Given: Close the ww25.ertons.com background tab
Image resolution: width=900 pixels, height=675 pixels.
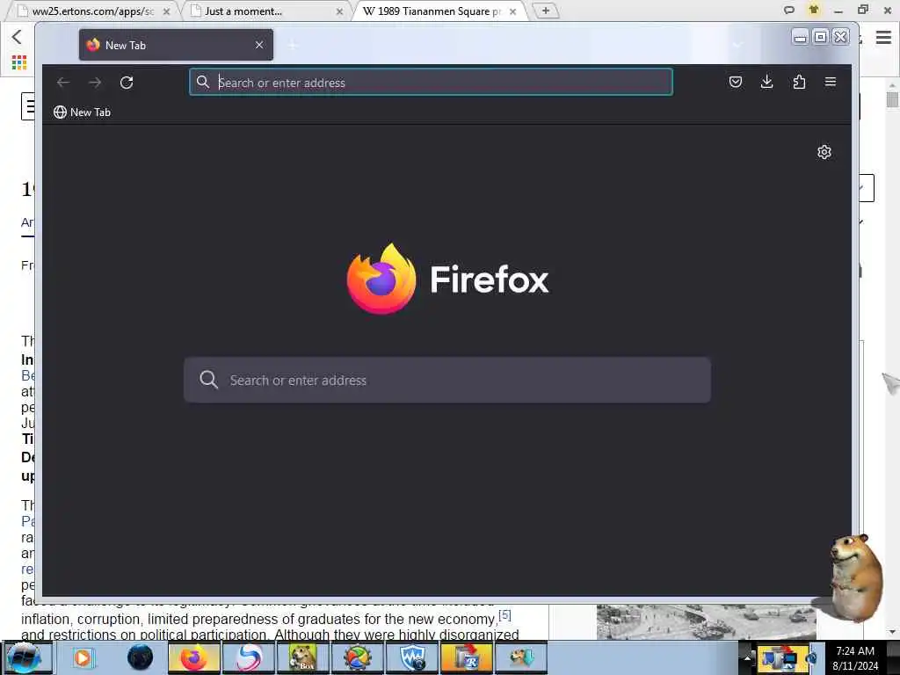Looking at the screenshot, I should click(166, 11).
